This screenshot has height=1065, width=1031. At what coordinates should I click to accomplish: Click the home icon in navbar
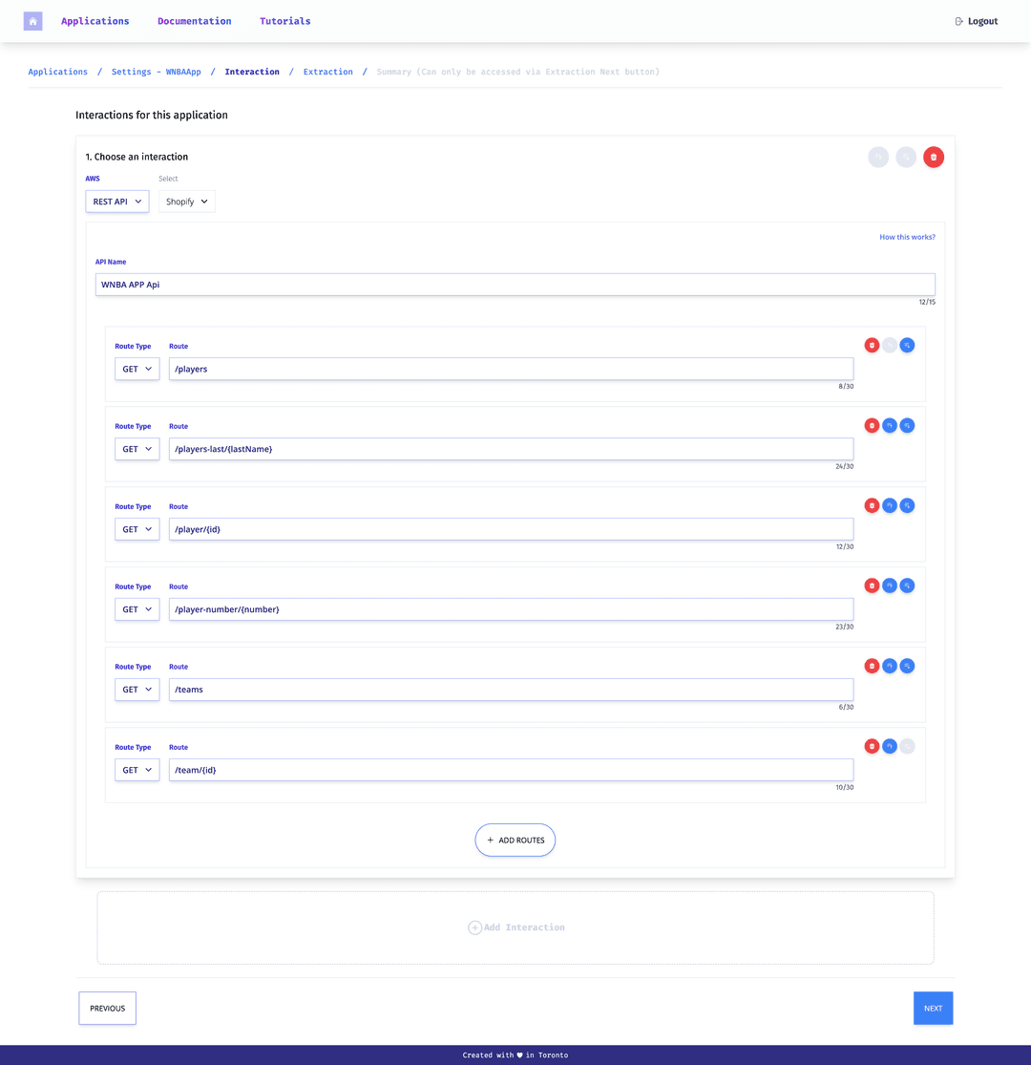[33, 21]
